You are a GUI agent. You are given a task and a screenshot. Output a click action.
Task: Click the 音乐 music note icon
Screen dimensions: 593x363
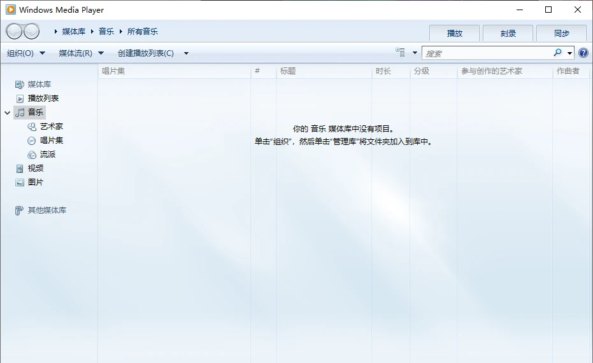click(20, 113)
